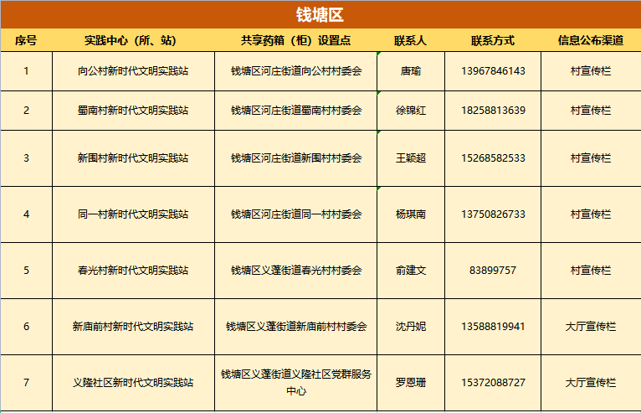The height and width of the screenshot is (413, 641).
Task: Select cell 钱塘区河庄街道蜀南村村委会
Action: click(295, 111)
